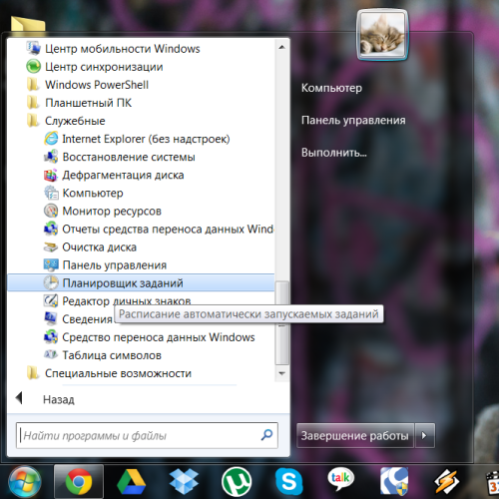Click the programs list scrollbar thumb

282,322
